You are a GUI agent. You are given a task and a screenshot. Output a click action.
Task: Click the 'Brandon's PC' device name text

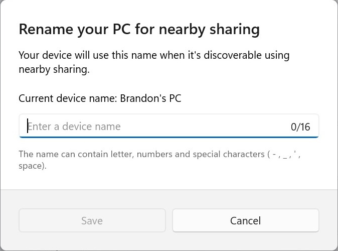[150, 98]
